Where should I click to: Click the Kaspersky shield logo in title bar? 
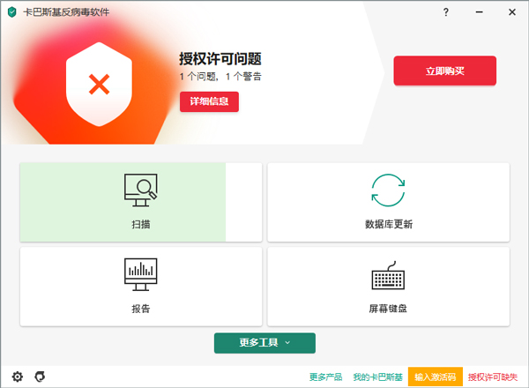click(x=12, y=12)
